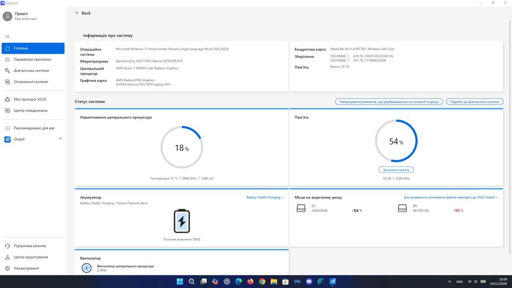Click ENG language indicator
The image size is (512, 288).
click(459, 282)
